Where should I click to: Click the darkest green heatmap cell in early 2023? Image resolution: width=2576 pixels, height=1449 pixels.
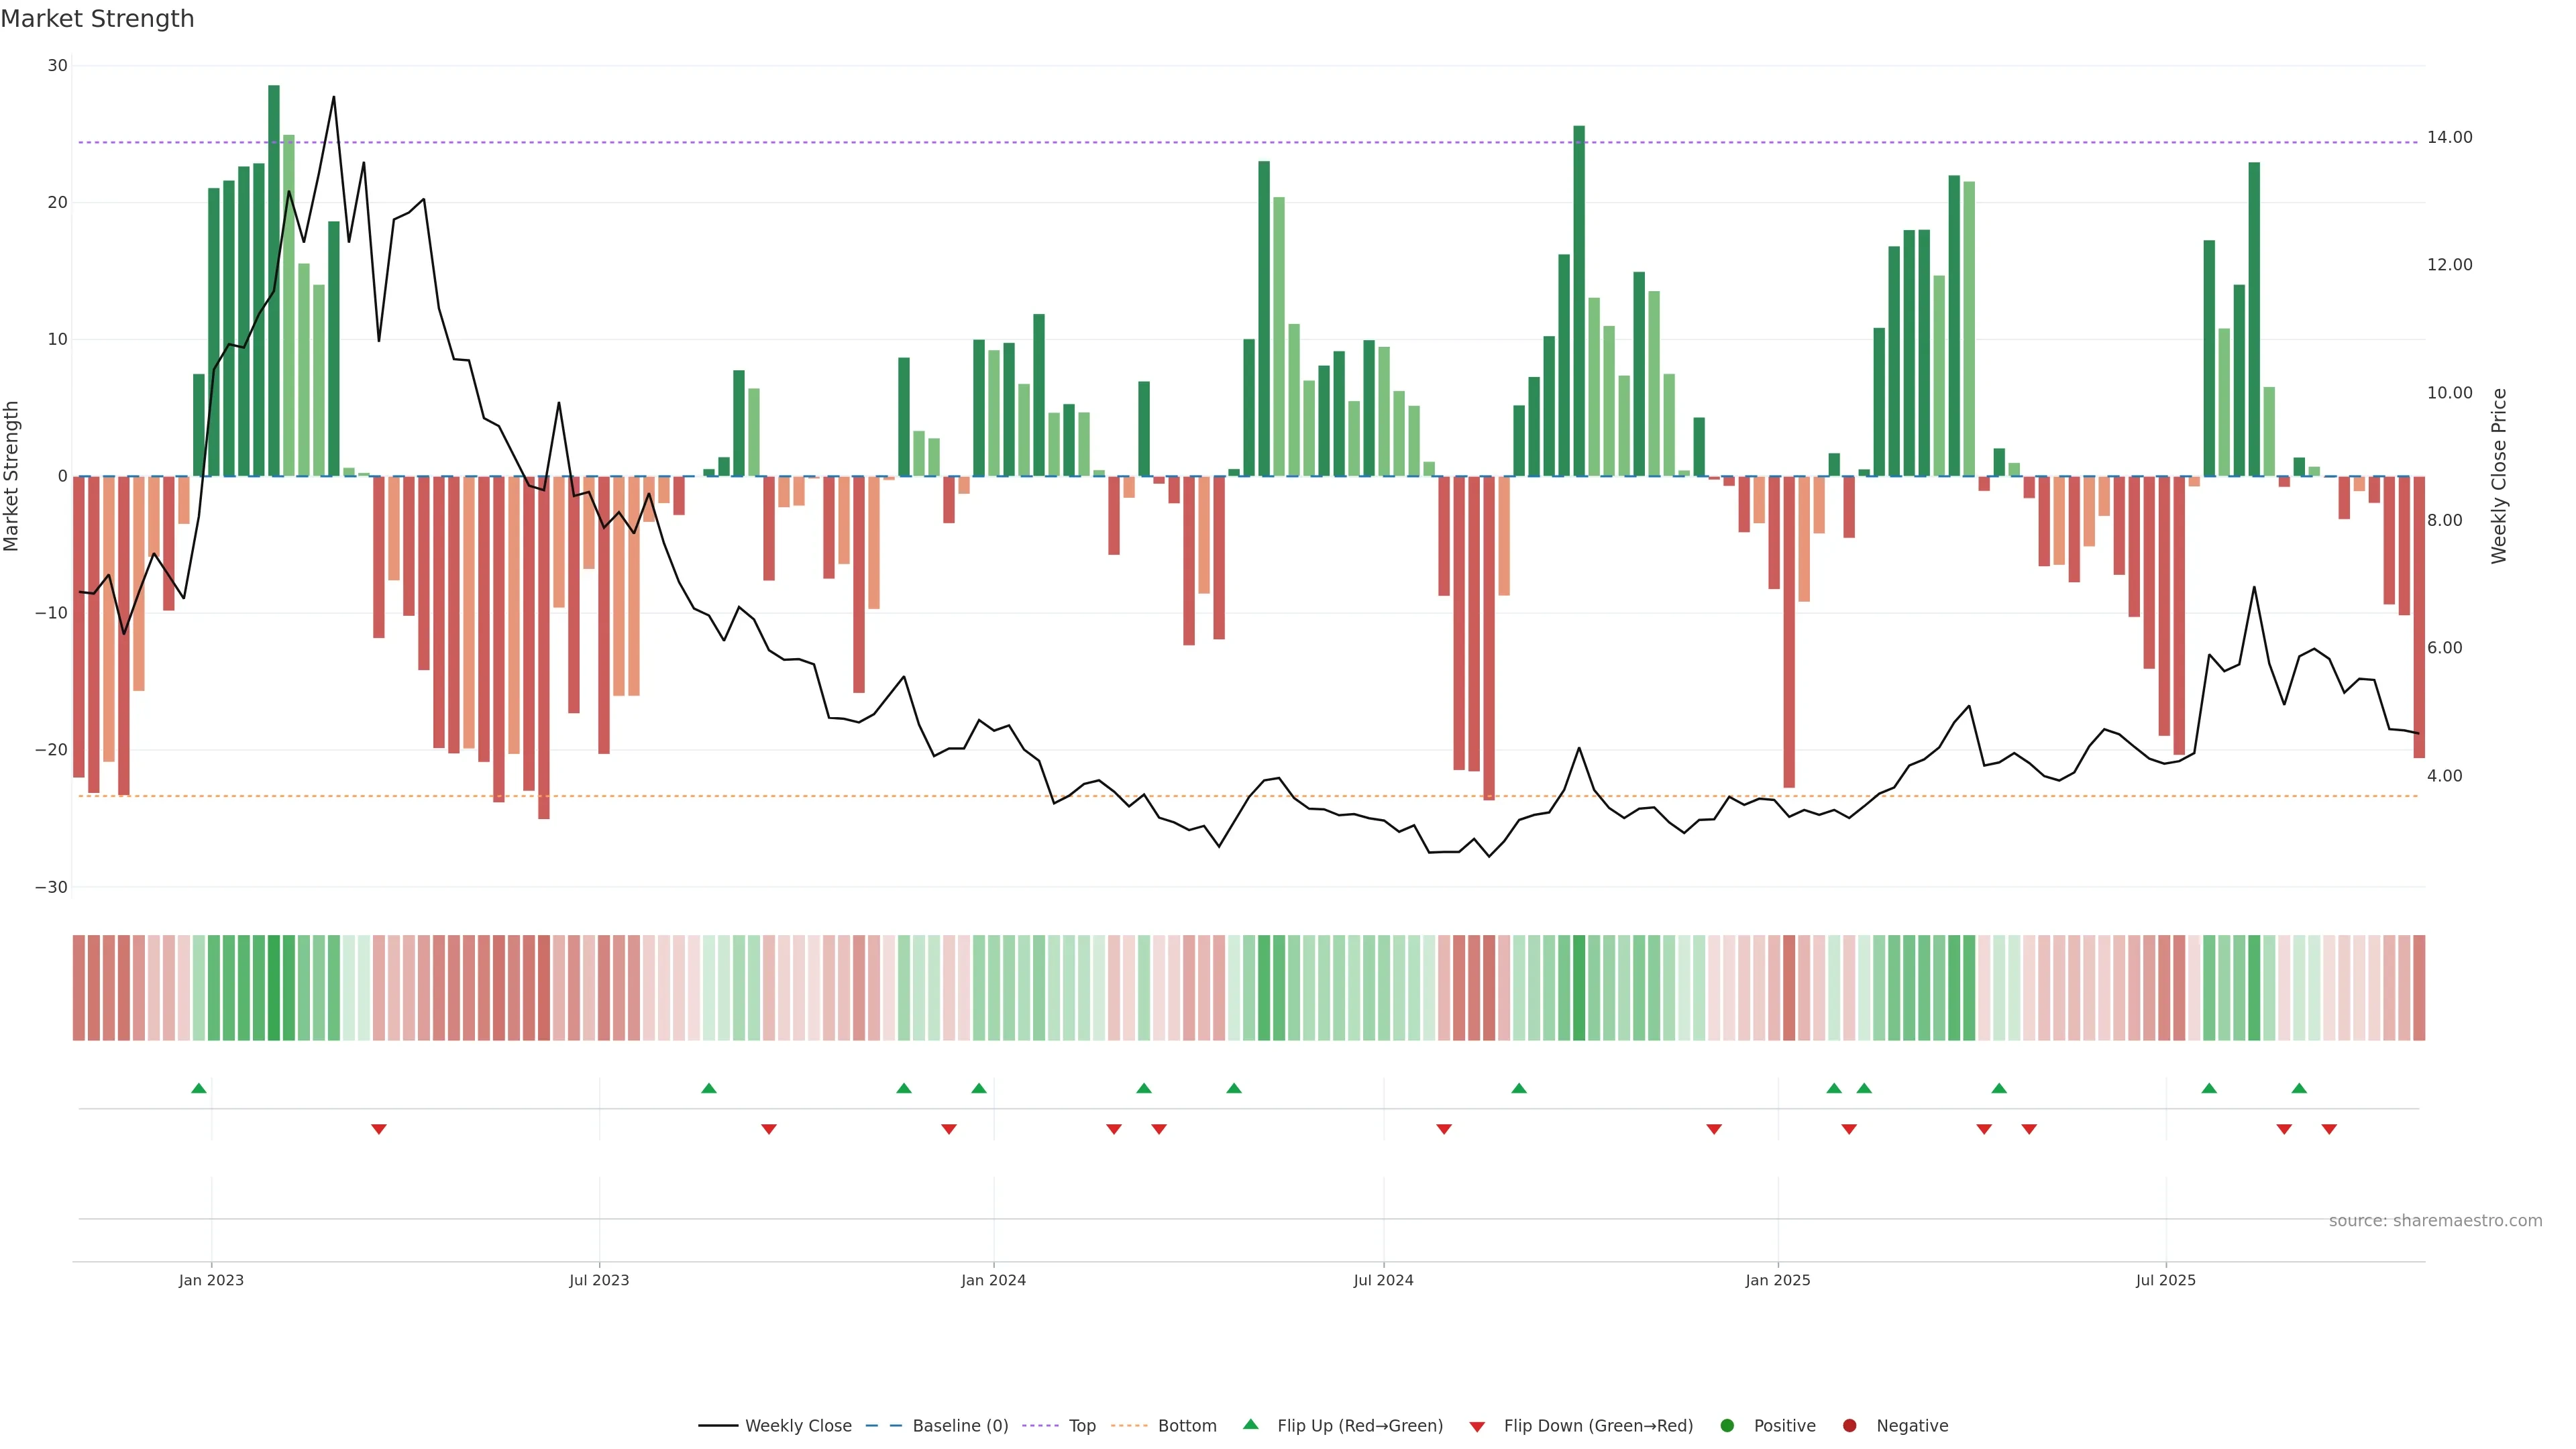[274, 988]
